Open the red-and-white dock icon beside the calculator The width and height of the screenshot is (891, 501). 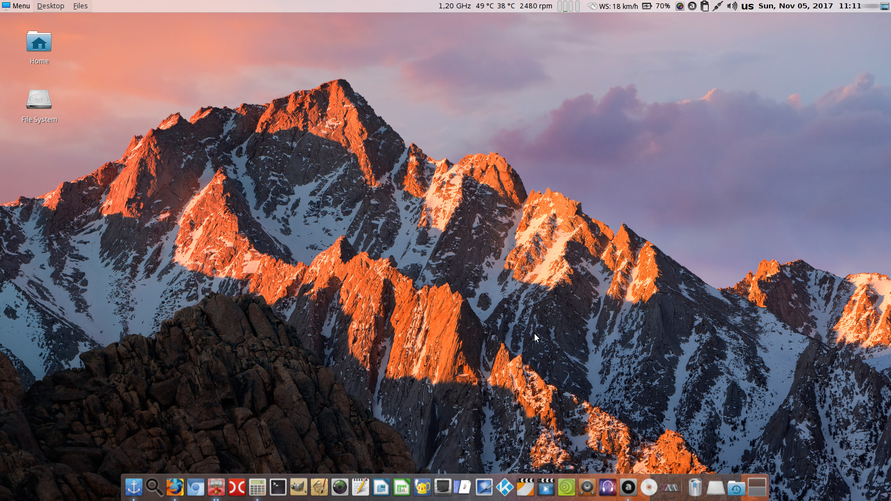tap(237, 488)
